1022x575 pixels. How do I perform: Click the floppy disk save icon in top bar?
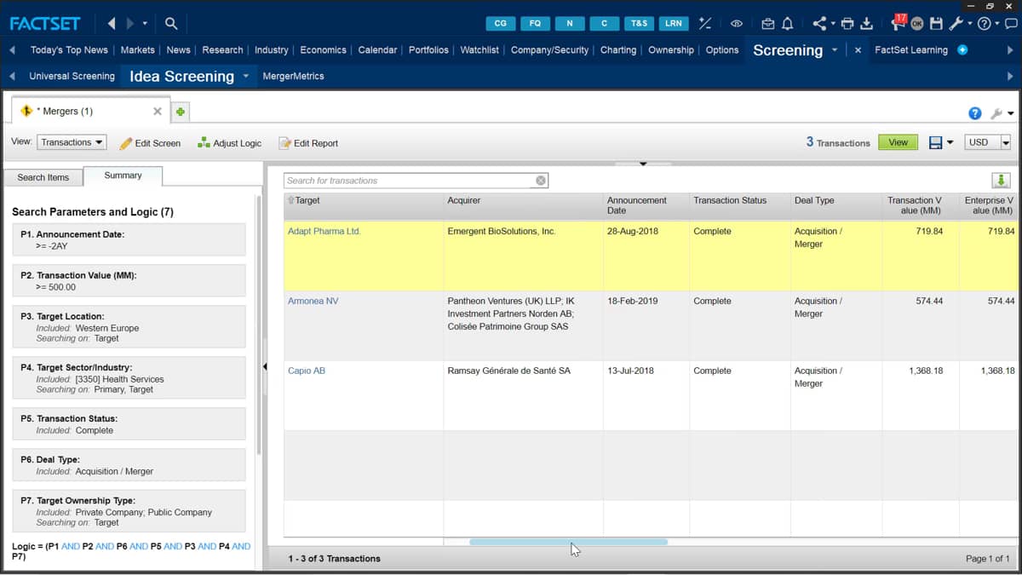pos(937,24)
